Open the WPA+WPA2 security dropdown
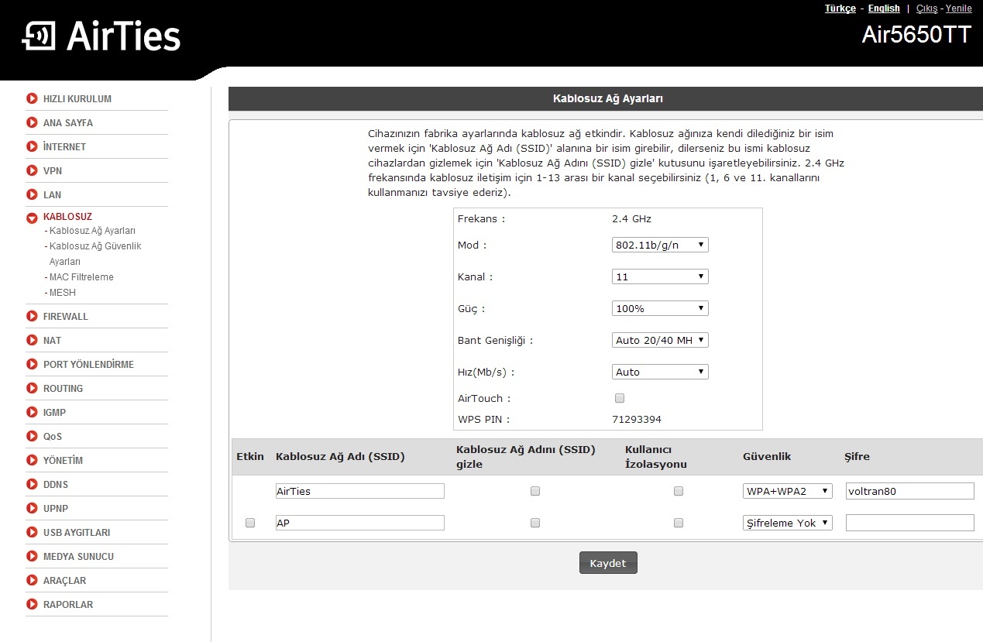983x642 pixels. (x=787, y=491)
